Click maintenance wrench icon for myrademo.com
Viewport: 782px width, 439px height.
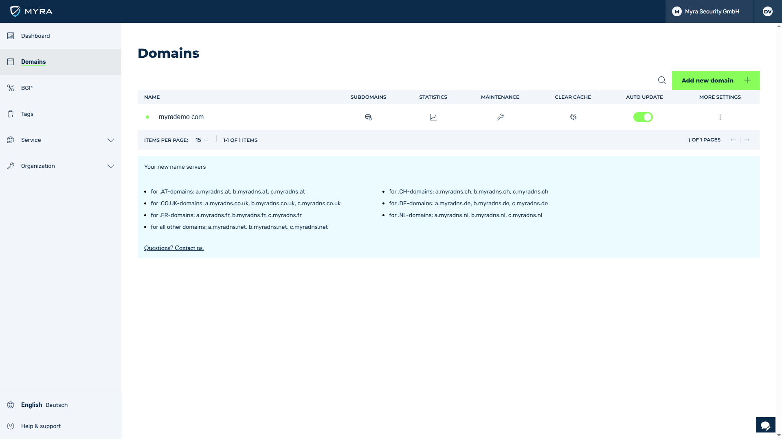coord(500,117)
